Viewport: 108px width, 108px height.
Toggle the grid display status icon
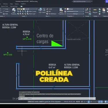[x=82, y=102]
